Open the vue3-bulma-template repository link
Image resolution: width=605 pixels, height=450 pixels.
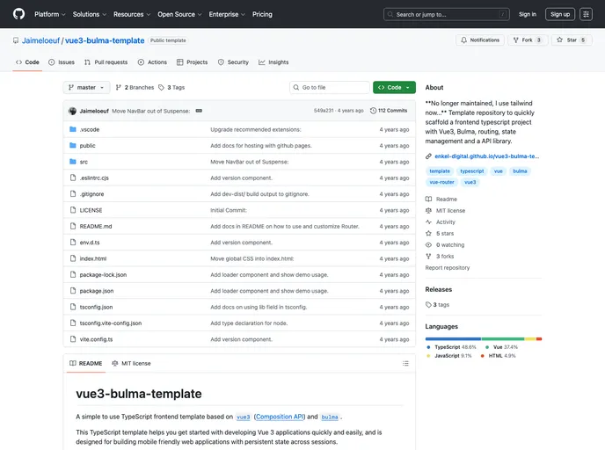pyautogui.click(x=105, y=40)
